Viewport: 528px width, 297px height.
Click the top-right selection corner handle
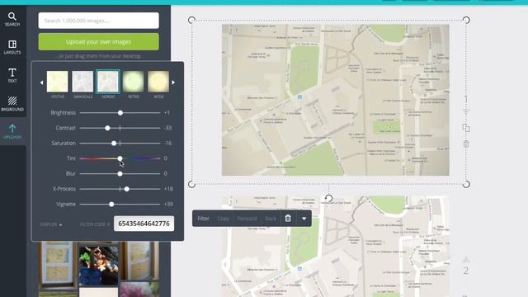point(466,20)
